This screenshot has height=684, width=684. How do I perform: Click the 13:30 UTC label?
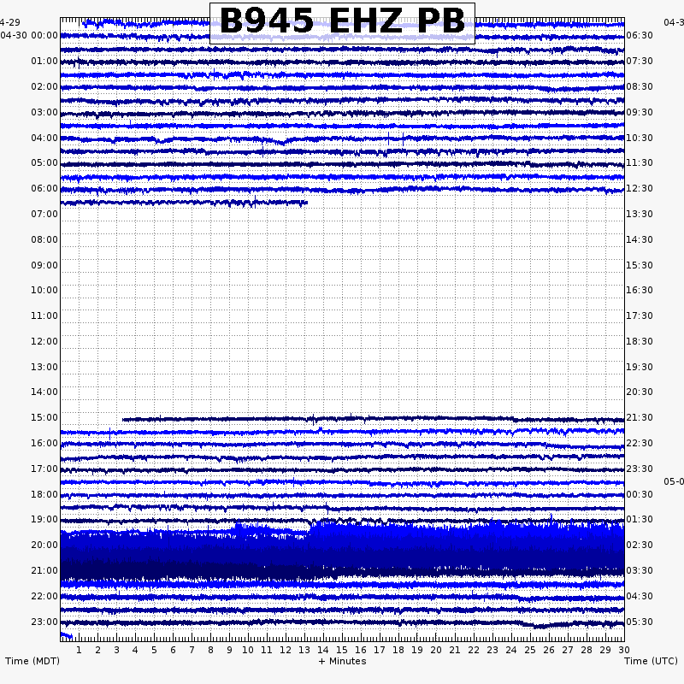coord(640,215)
